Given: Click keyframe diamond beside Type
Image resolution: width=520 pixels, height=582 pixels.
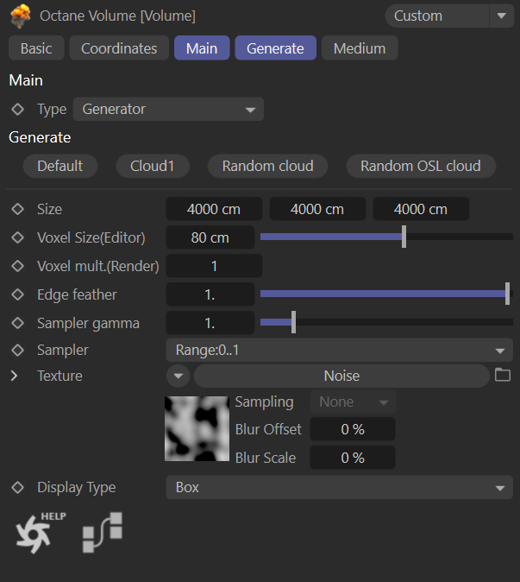Looking at the screenshot, I should tap(17, 110).
